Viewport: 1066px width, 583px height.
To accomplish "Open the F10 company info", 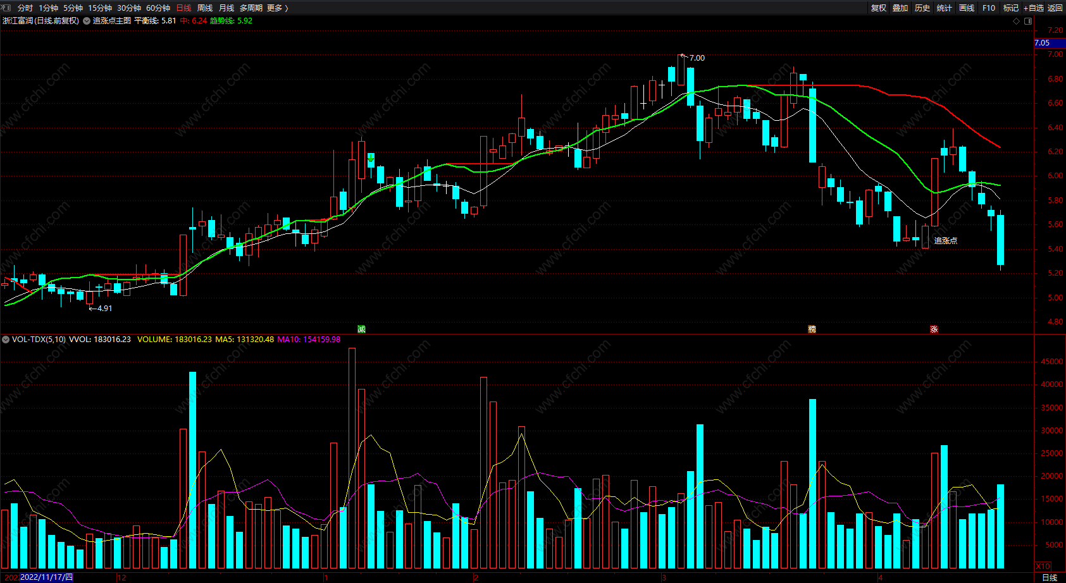I will click(989, 8).
